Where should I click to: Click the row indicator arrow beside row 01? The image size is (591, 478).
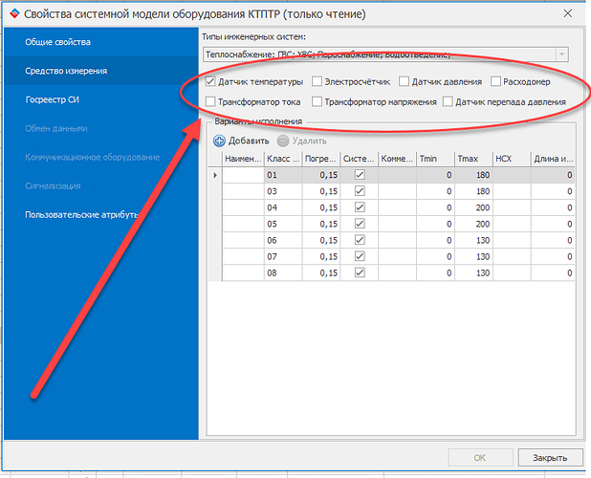tap(213, 175)
